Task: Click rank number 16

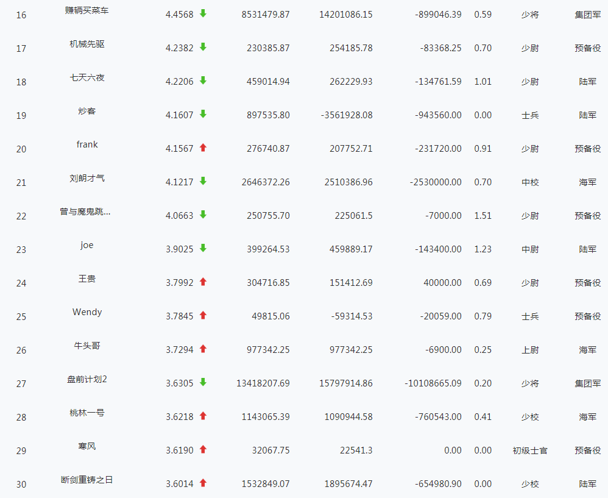Action: (x=21, y=15)
